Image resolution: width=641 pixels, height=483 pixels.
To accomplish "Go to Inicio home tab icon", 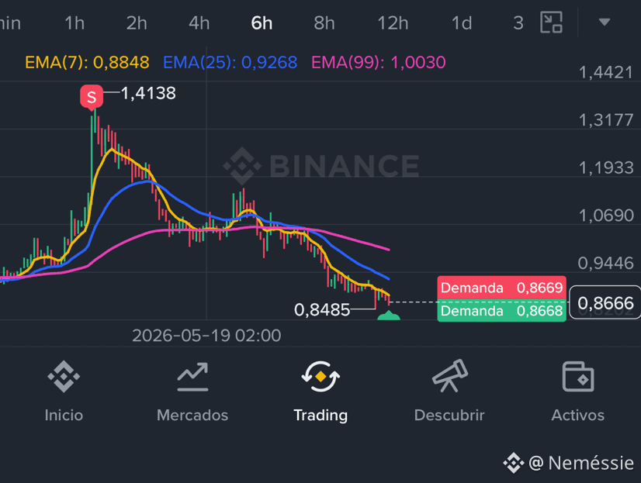I will [x=64, y=377].
